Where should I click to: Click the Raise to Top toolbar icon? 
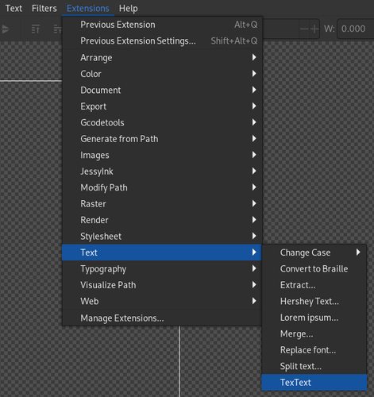click(36, 29)
